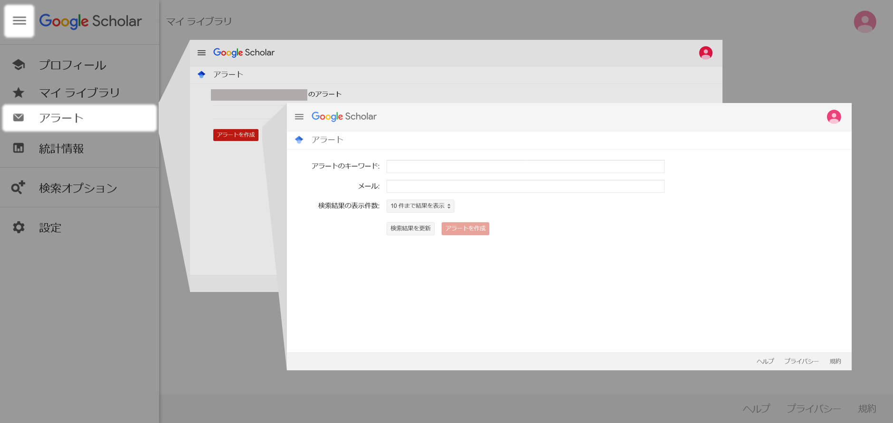Click avatar in middle alerts window
Screen dimensions: 893x423
tap(706, 53)
